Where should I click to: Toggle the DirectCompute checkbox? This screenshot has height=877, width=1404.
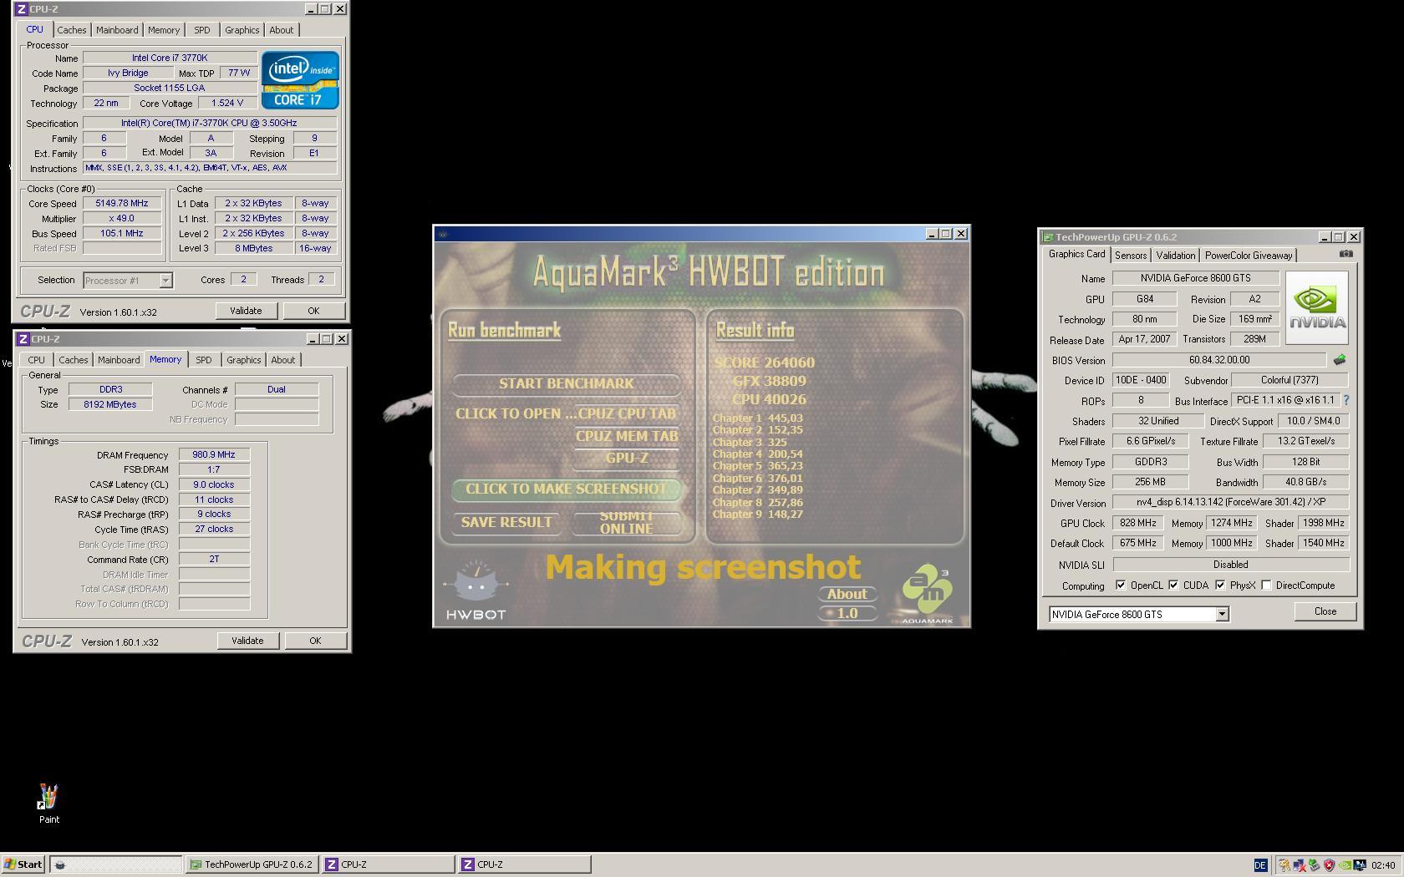(x=1267, y=586)
